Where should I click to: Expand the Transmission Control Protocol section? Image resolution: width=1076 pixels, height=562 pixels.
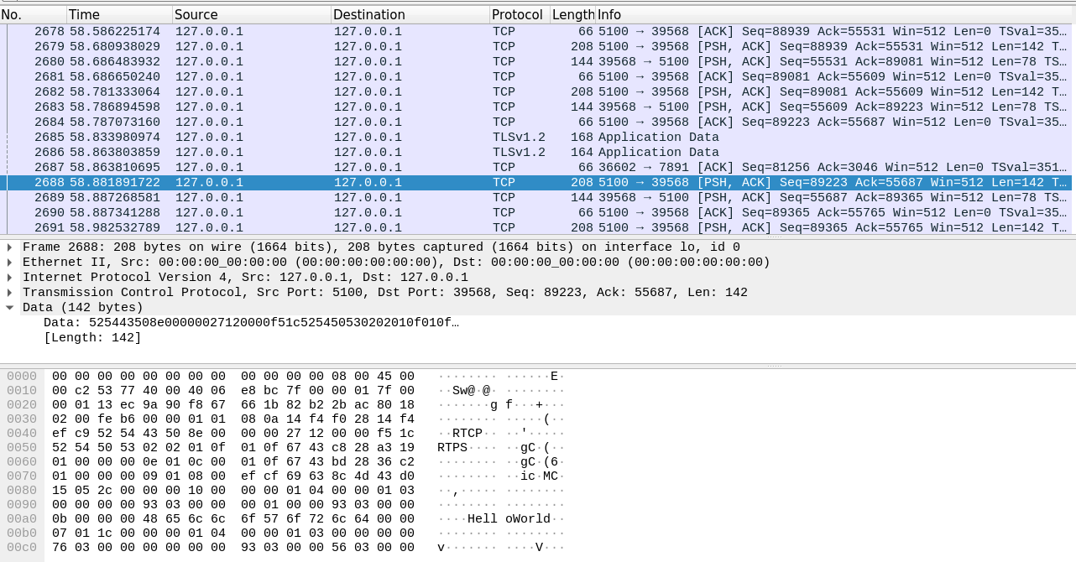(10, 292)
